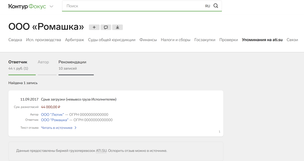
Task: Open the Госзакупки tab
Action: coord(205,40)
